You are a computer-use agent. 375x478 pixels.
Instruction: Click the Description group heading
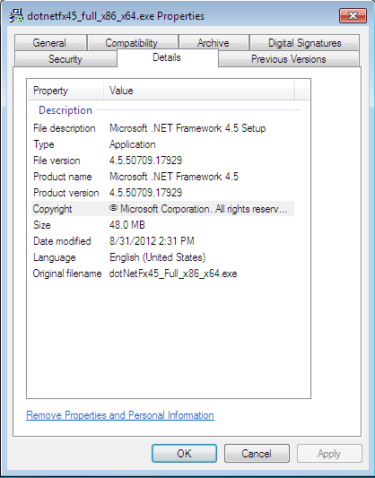click(65, 110)
